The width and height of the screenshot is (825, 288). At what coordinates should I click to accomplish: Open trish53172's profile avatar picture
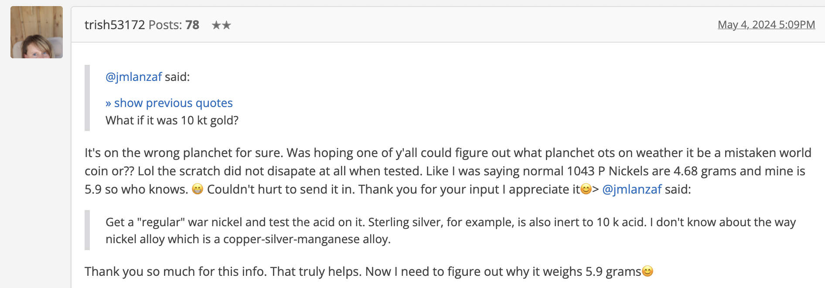point(37,32)
